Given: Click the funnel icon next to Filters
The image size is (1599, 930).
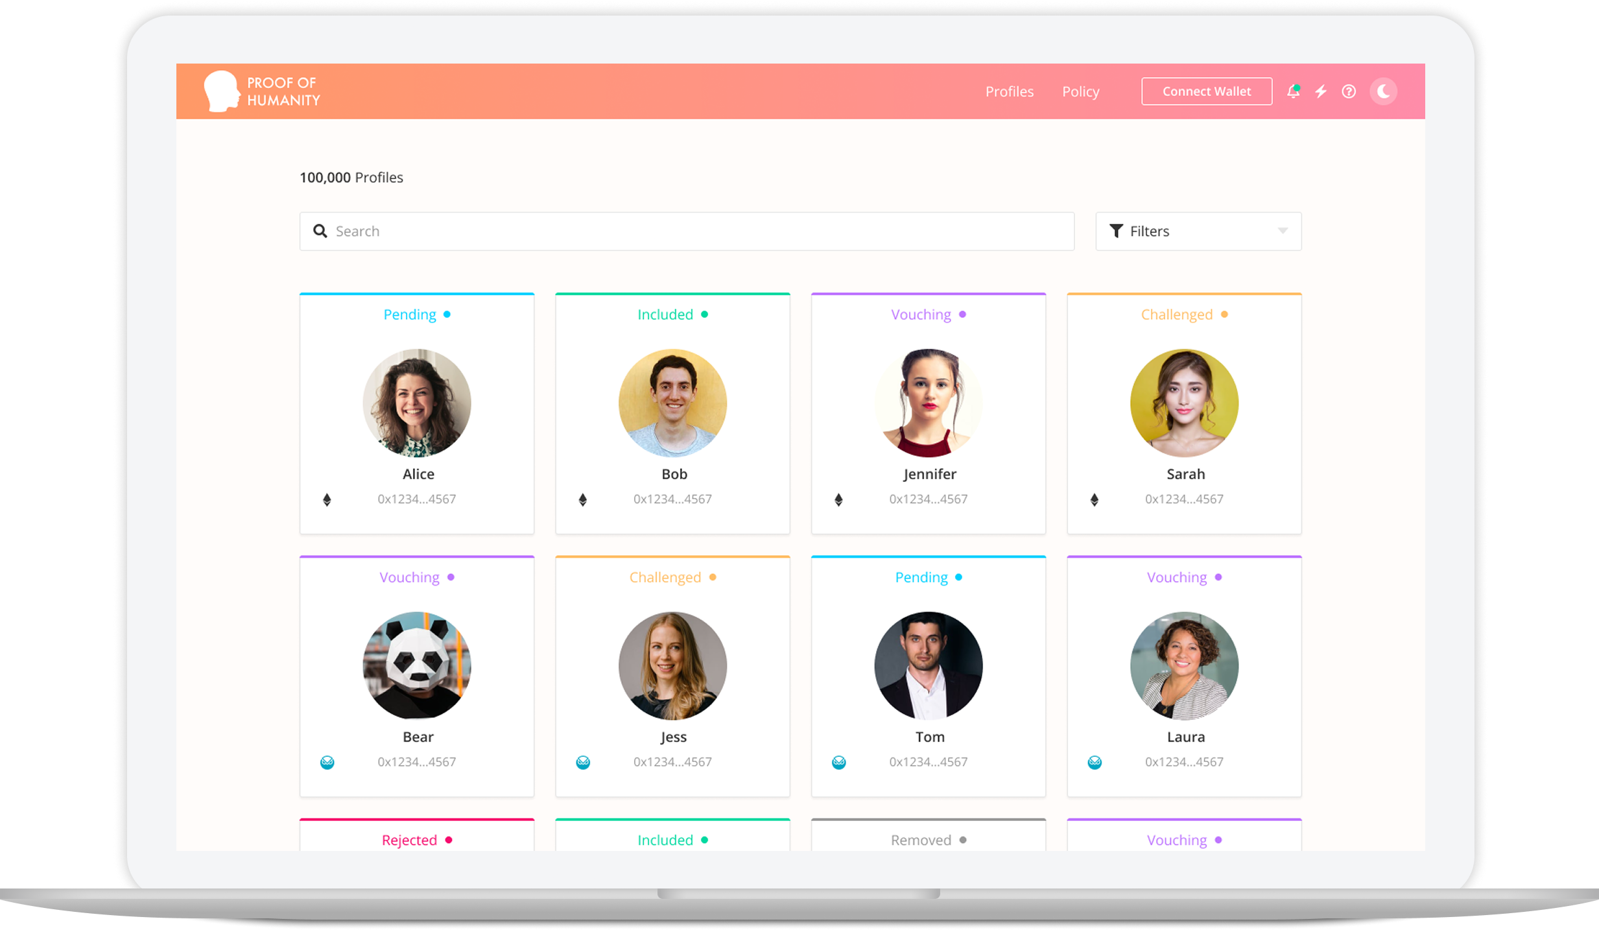Looking at the screenshot, I should click(1116, 231).
